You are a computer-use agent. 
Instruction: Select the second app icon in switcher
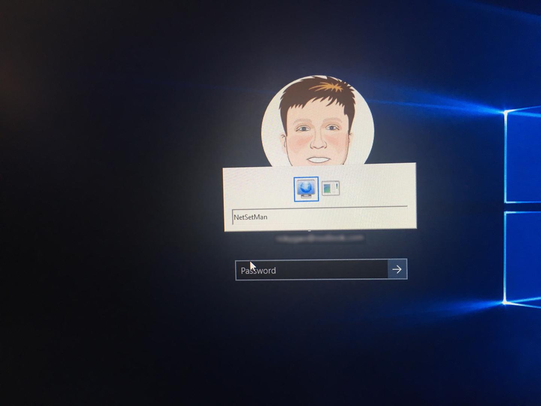pos(331,188)
